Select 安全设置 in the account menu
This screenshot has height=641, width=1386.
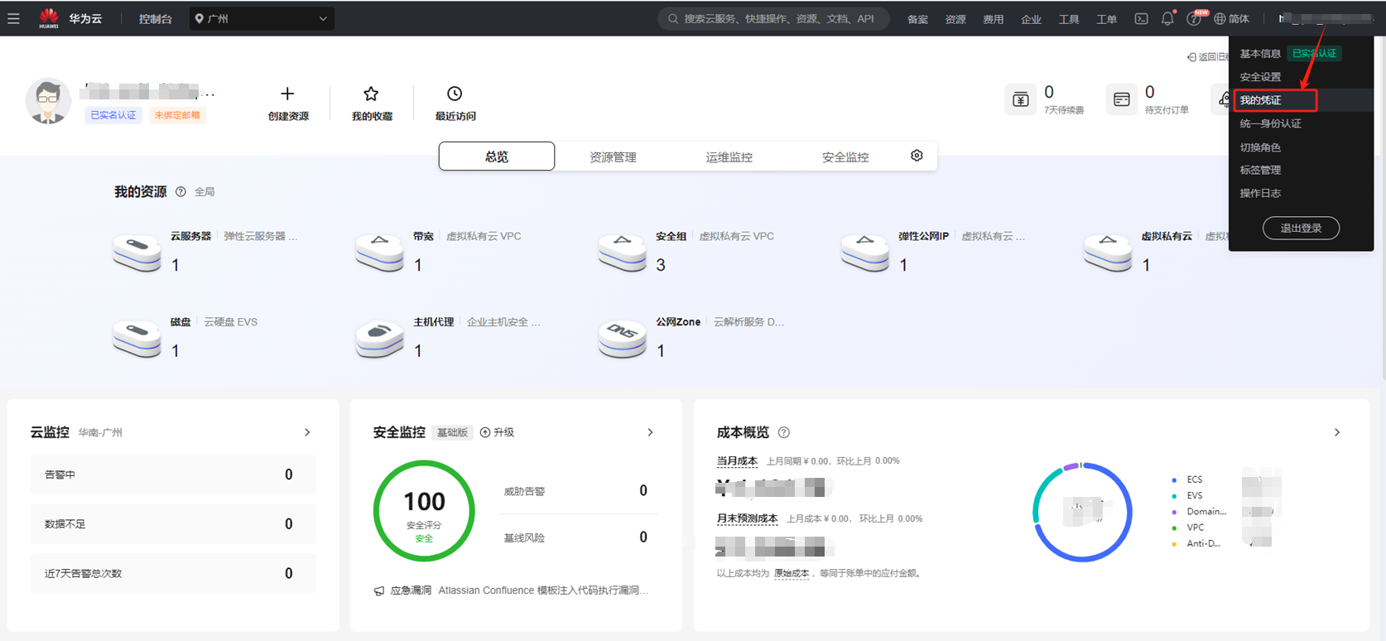(1260, 77)
